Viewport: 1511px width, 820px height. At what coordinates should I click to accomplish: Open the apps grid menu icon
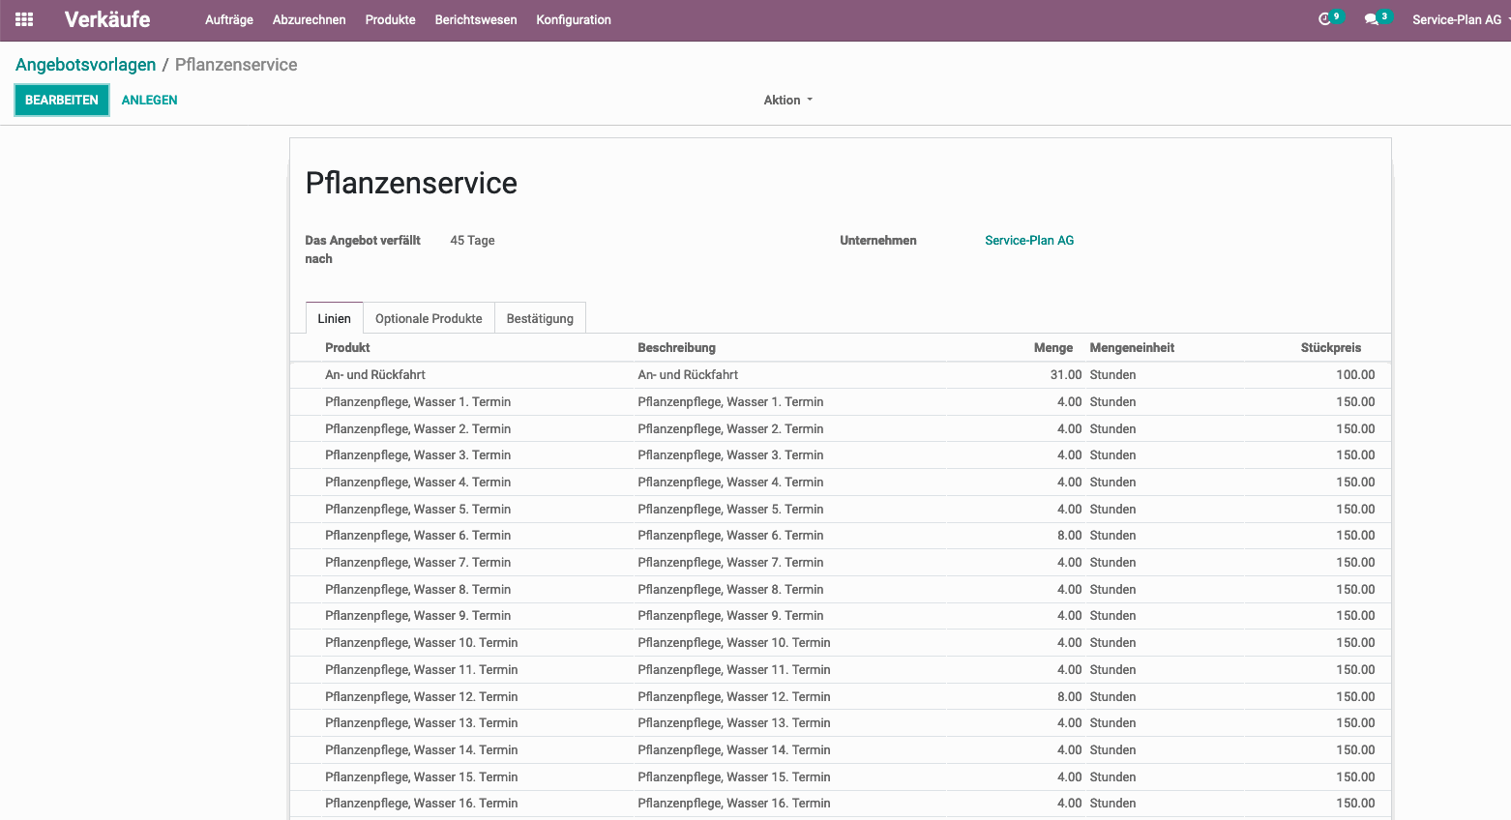[x=24, y=19]
